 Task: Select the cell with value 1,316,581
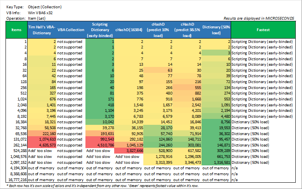point(216,162)
